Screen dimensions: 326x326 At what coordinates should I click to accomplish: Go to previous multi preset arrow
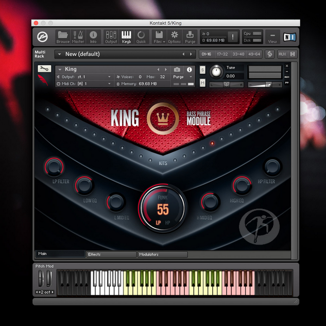183,54
